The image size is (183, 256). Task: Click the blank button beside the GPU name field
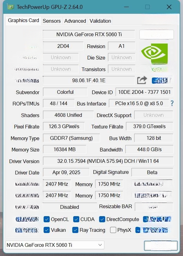156,34
